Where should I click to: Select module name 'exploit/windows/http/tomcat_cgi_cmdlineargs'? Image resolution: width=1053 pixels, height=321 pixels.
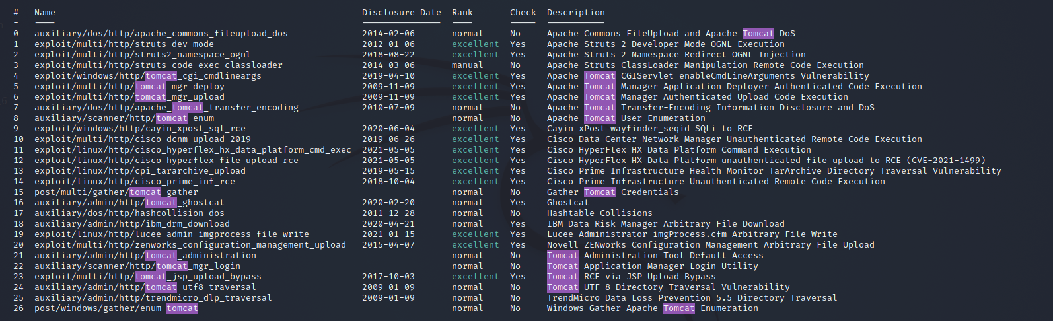coord(148,76)
